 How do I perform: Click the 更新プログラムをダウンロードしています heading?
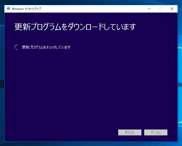coord(75,27)
